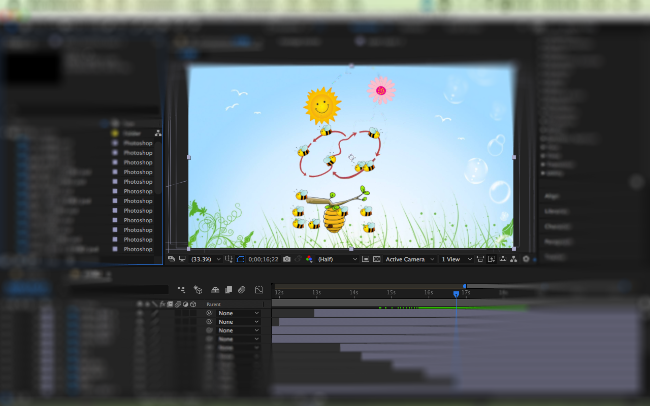Click the 14s mark on time ruler
This screenshot has height=406, width=650.
click(353, 293)
